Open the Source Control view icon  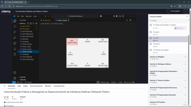tap(15, 32)
